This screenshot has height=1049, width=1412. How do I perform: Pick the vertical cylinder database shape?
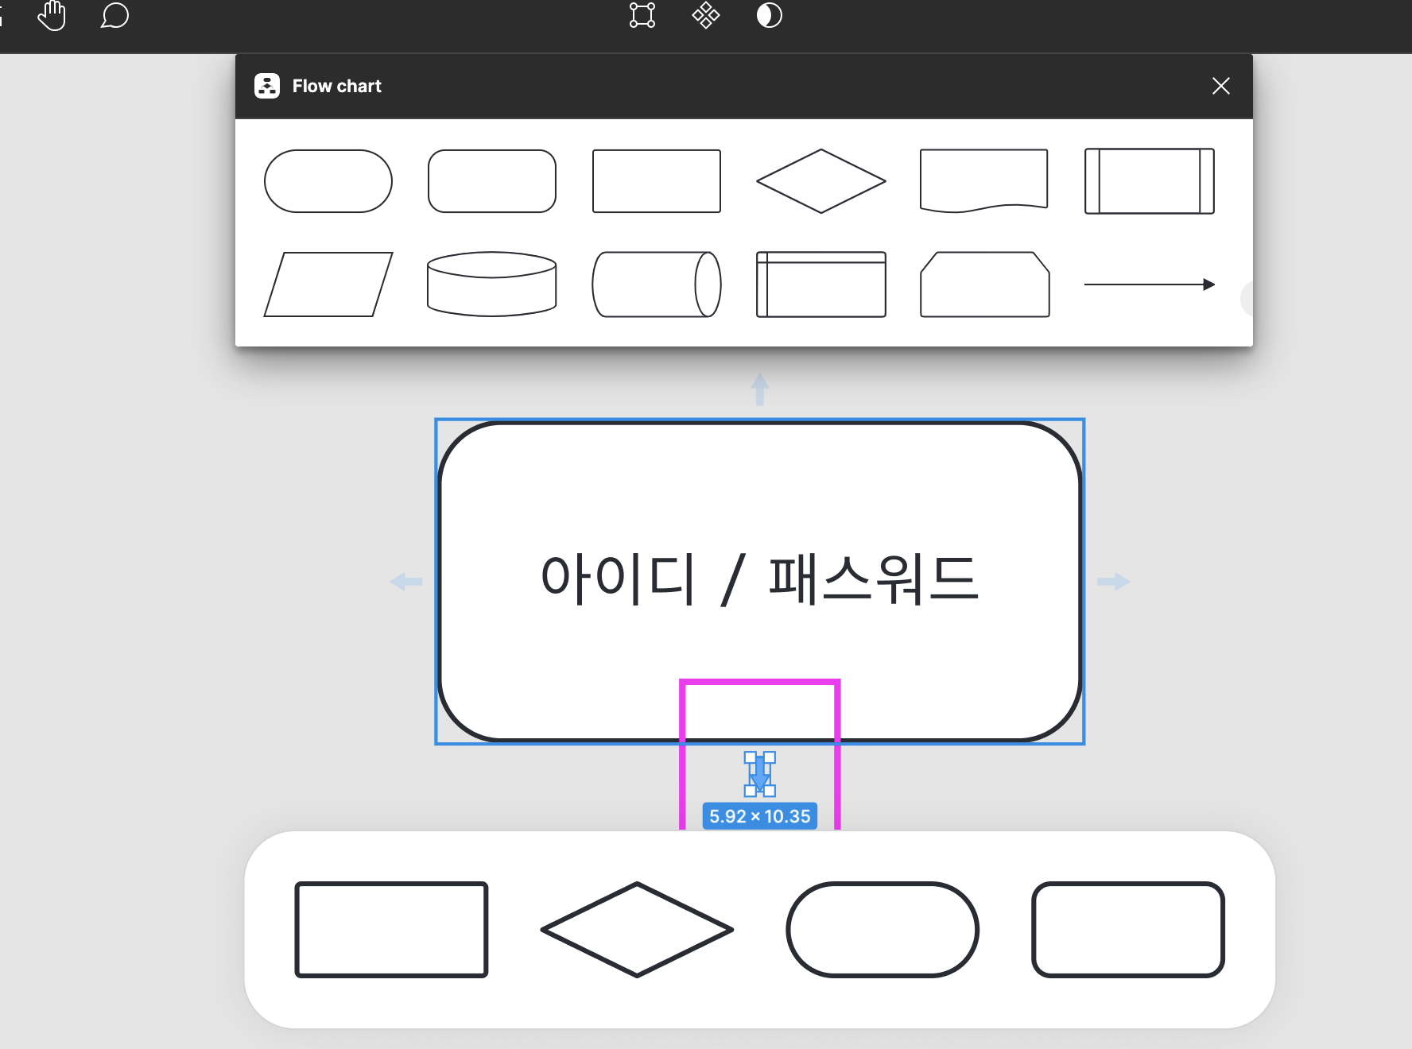coord(492,285)
